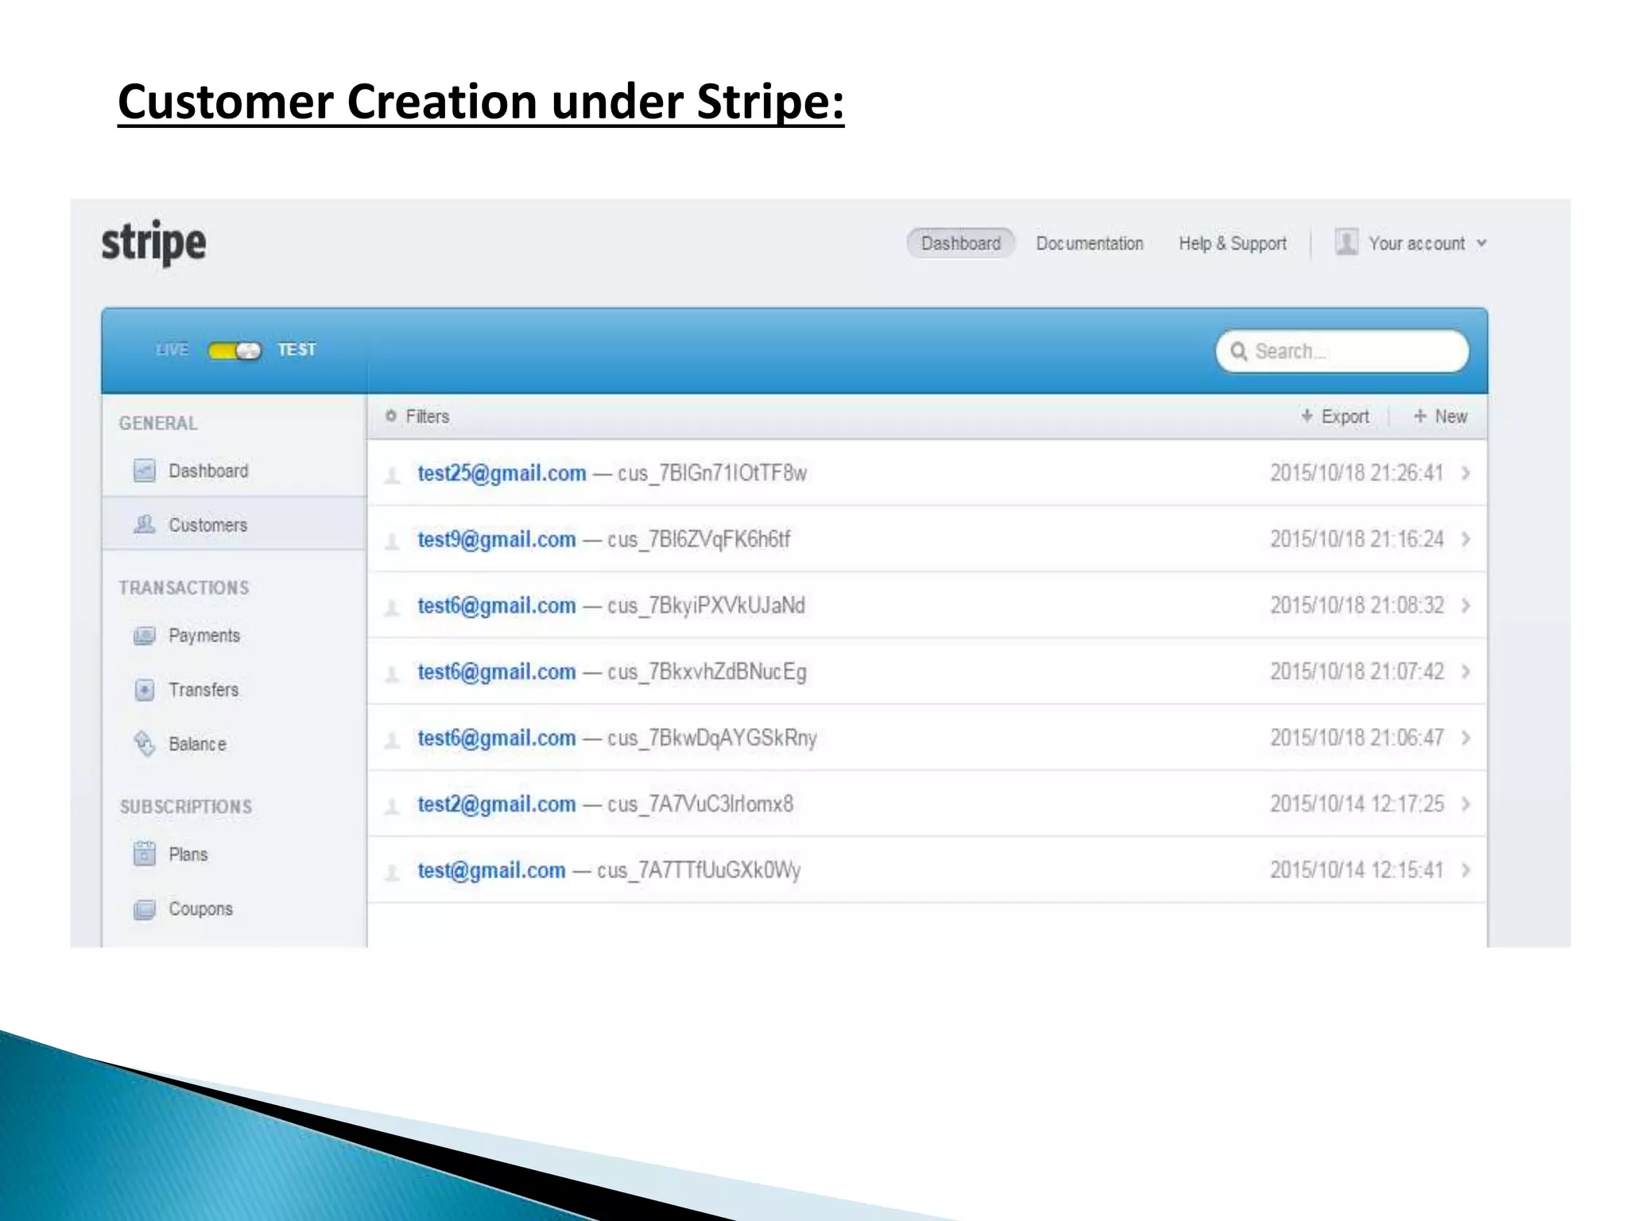Viewport: 1628px width, 1221px height.
Task: Open test6@gmail.com link for cus_7BkwDqAYGSkRny
Action: click(x=497, y=738)
